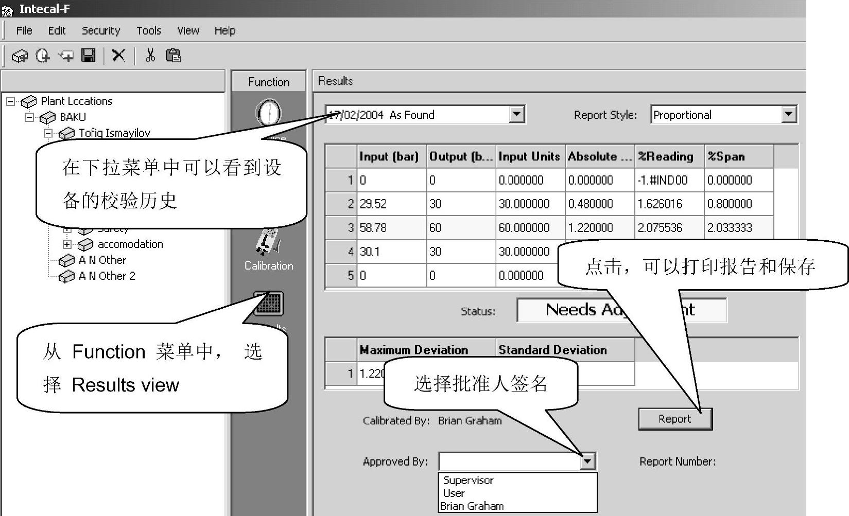Select the Tofiq Ismayilov tree item
This screenshot has width=849, height=516.
(x=114, y=133)
